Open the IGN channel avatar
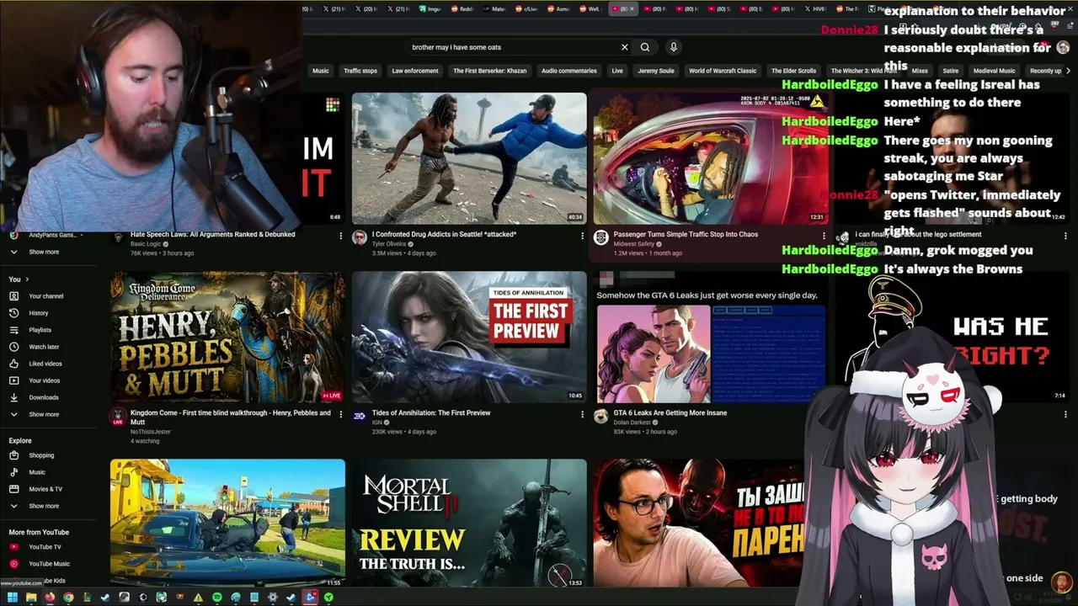1078x606 pixels. pos(359,416)
